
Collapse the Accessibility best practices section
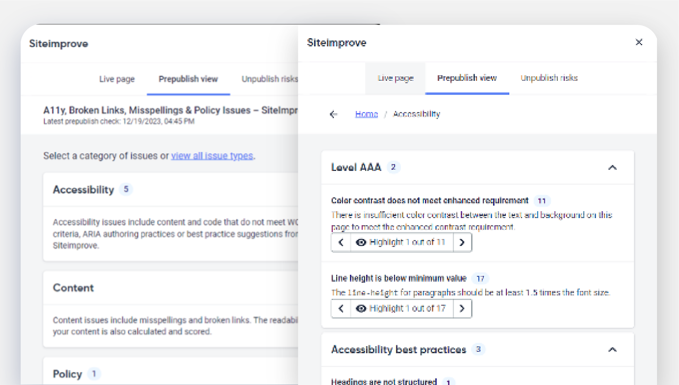(x=613, y=349)
